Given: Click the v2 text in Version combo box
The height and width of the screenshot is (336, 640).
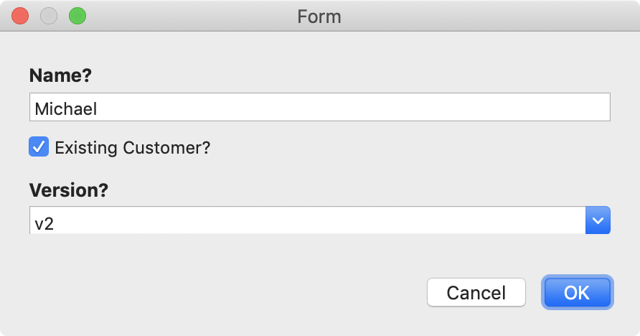Looking at the screenshot, I should (x=44, y=224).
